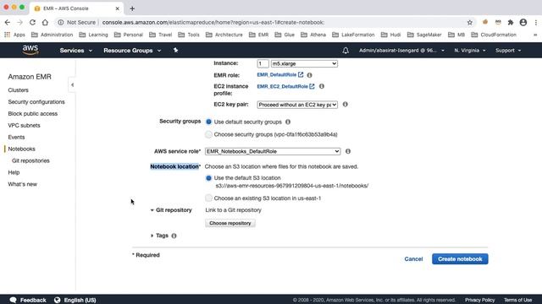Open Notebooks in sidebar
Viewport: 542px width, 304px height.
[21, 149]
